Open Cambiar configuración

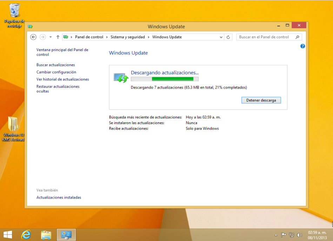point(56,72)
